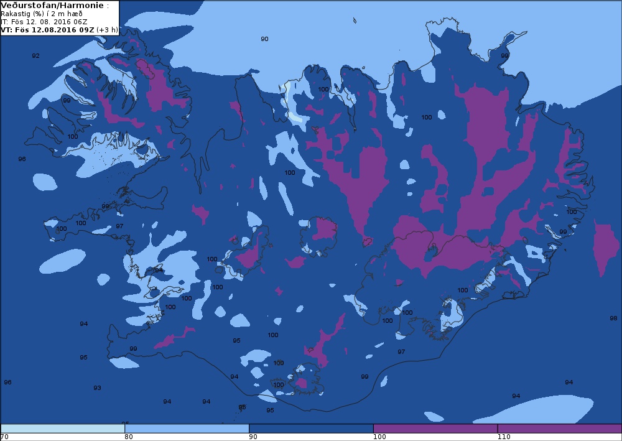Click the legend label '100' under the color bar
Image resolution: width=622 pixels, height=441 pixels.
click(x=379, y=437)
